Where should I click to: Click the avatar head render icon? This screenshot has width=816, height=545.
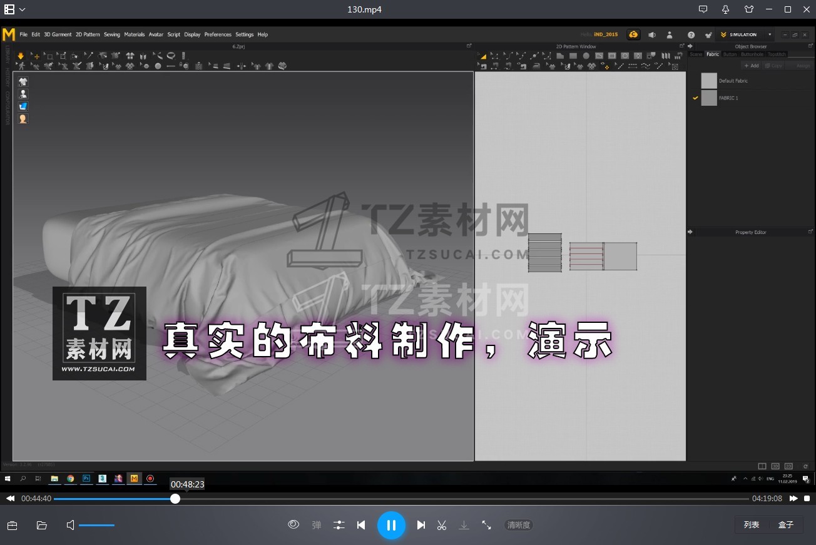(x=23, y=119)
